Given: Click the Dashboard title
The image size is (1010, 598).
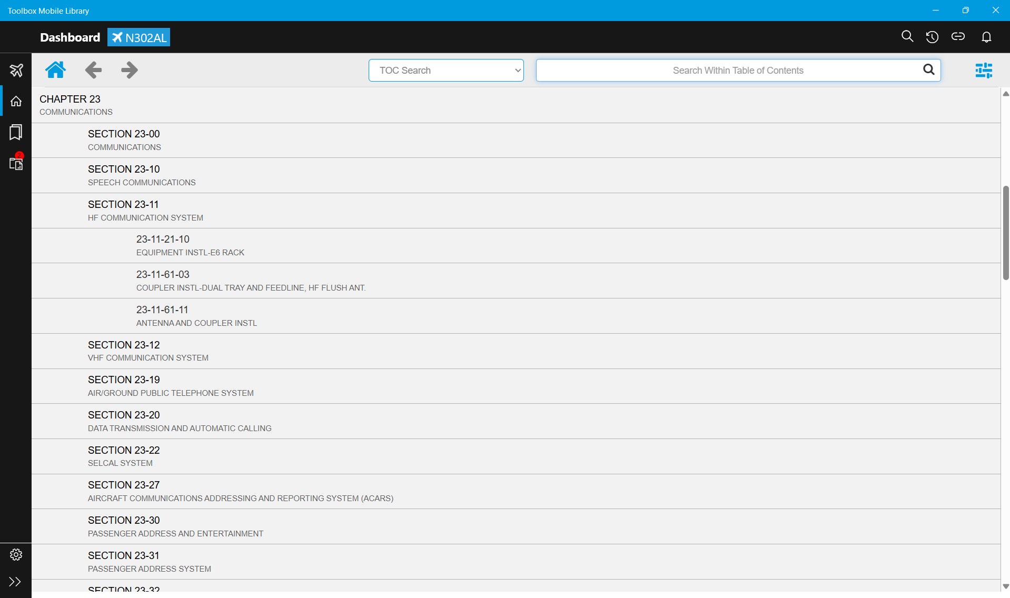Looking at the screenshot, I should coord(70,37).
